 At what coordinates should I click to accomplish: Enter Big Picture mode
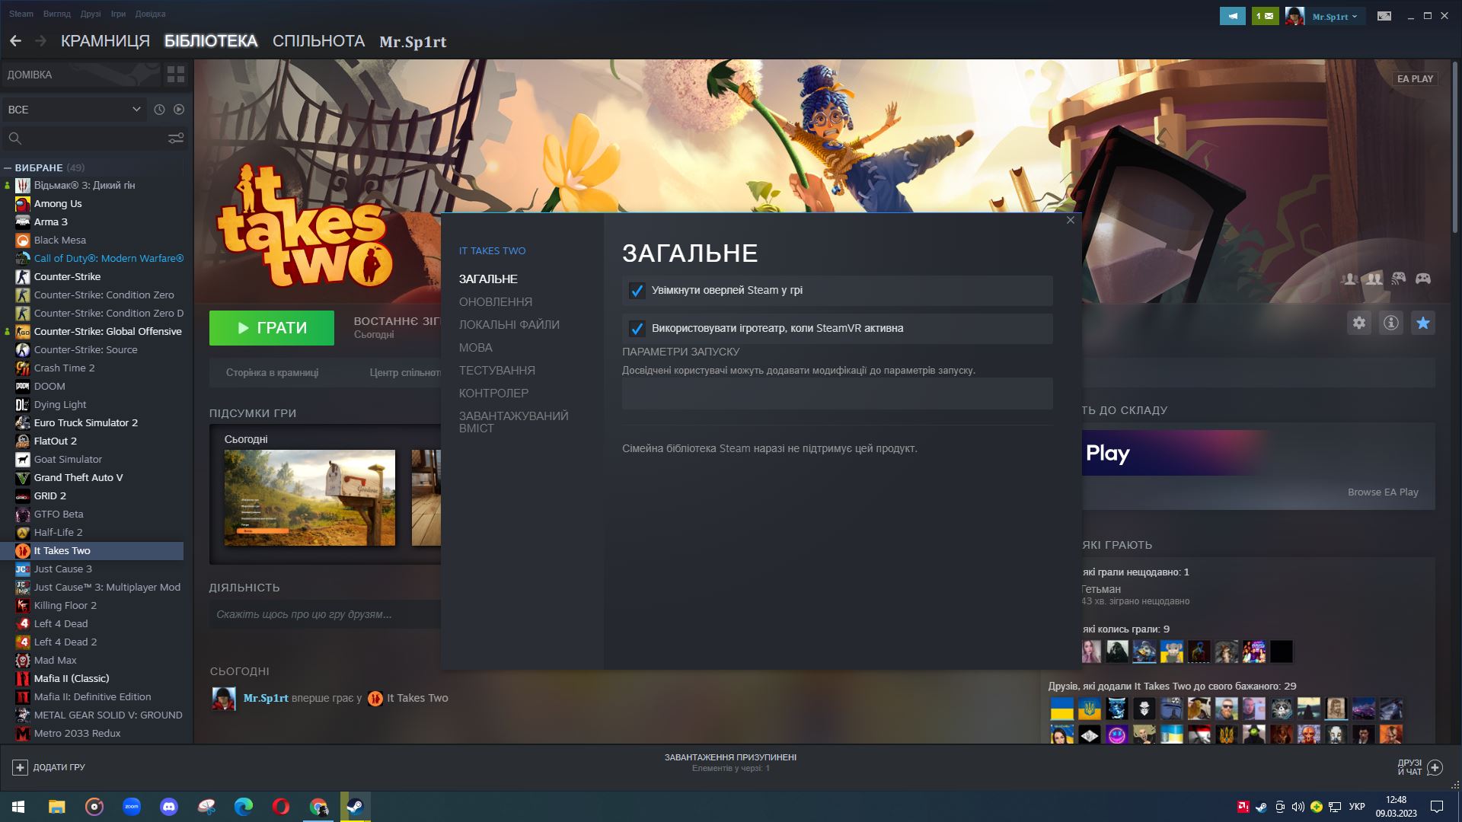(1384, 16)
